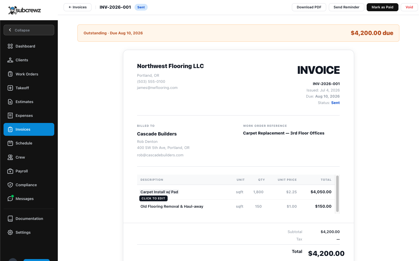Click the INV-2026-001 header title
The image size is (419, 261).
pyautogui.click(x=115, y=7)
